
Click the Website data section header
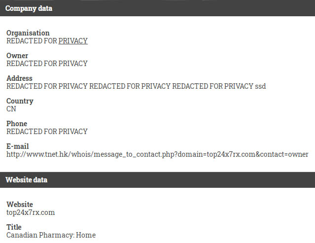tap(158, 180)
